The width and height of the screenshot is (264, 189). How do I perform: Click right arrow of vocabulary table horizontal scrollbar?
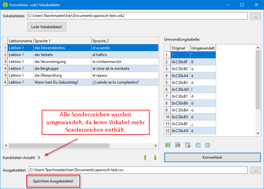[156, 146]
